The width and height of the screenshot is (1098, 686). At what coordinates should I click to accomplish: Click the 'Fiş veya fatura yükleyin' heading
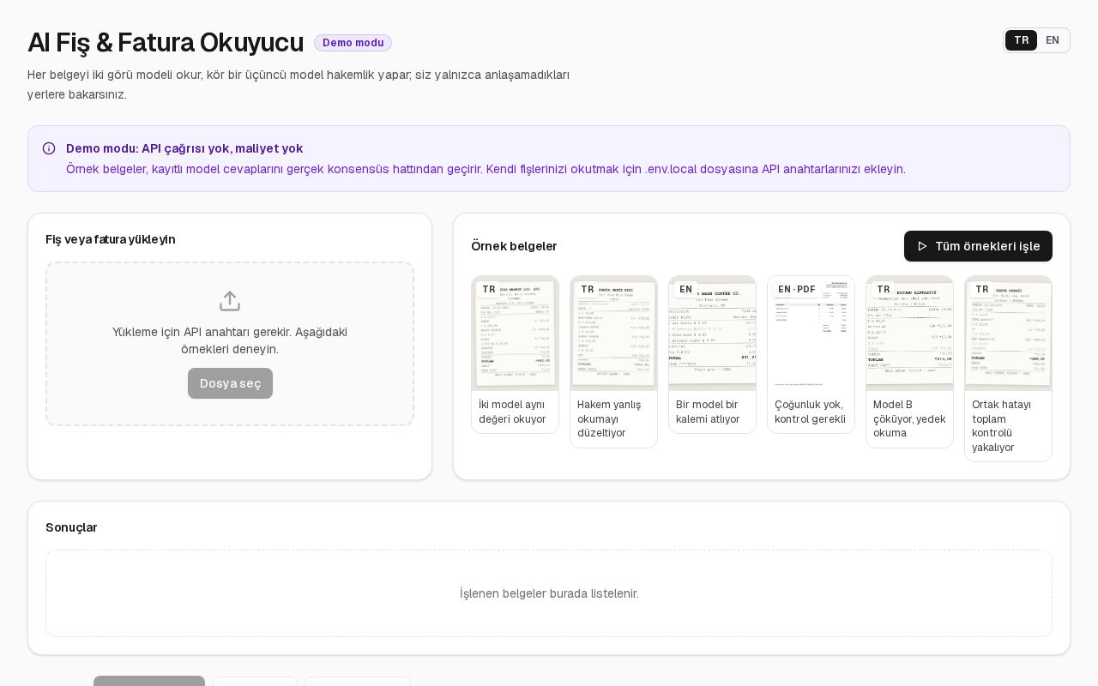[x=111, y=239]
